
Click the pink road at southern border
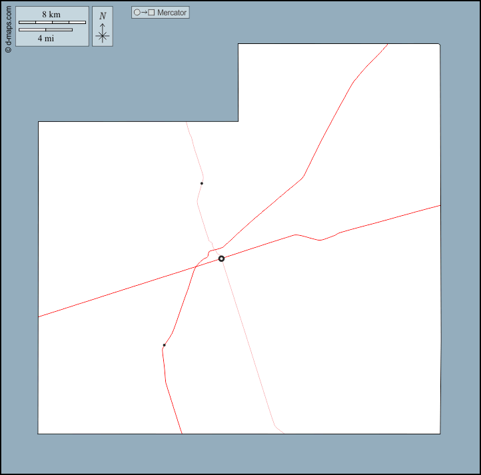click(283, 433)
